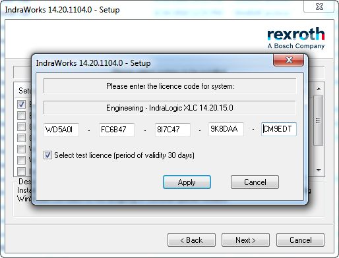
Task: Go to the previous step with Back
Action: pos(191,240)
